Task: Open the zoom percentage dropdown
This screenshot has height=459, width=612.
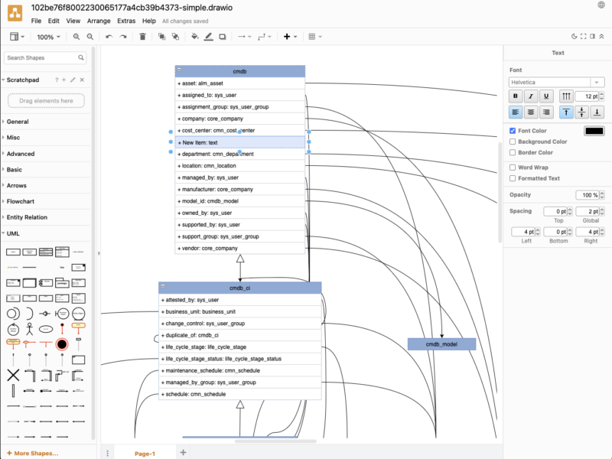Action: (47, 36)
